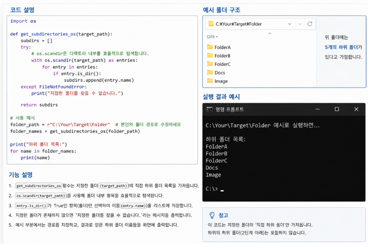Image resolution: width=368 pixels, height=244 pixels.
Task: Click the sort-up arrow above folder list
Action: click(270, 33)
